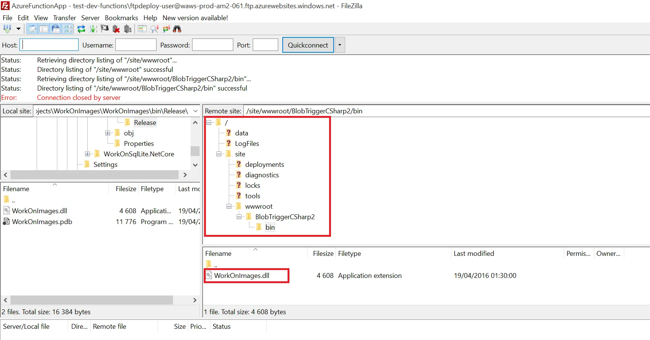Screen dimensions: 650x340
Task: Select local file WorkOnImages.dll
Action: click(39, 211)
